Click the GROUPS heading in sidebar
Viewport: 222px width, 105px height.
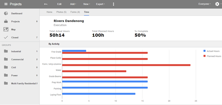click(6, 45)
